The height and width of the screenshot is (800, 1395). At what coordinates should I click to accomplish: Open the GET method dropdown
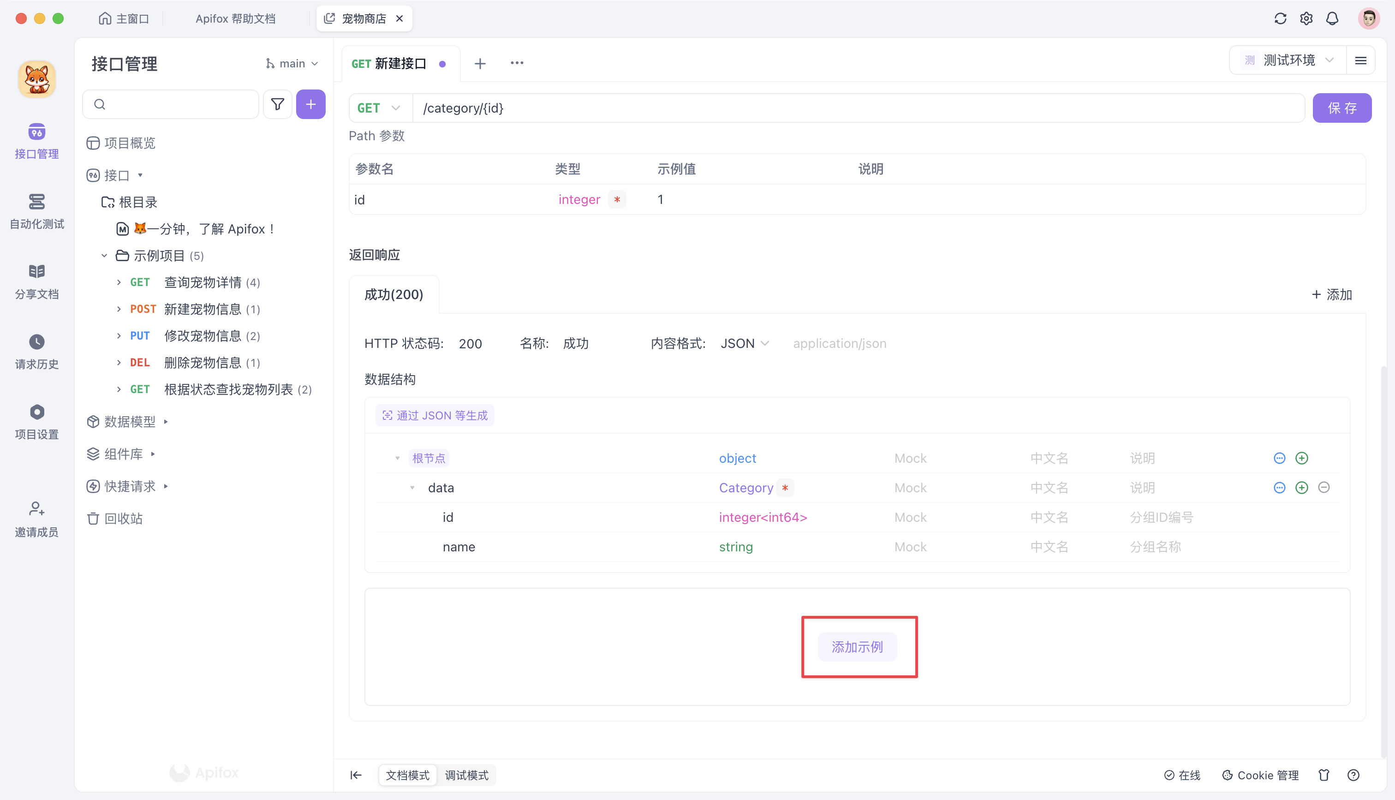380,107
